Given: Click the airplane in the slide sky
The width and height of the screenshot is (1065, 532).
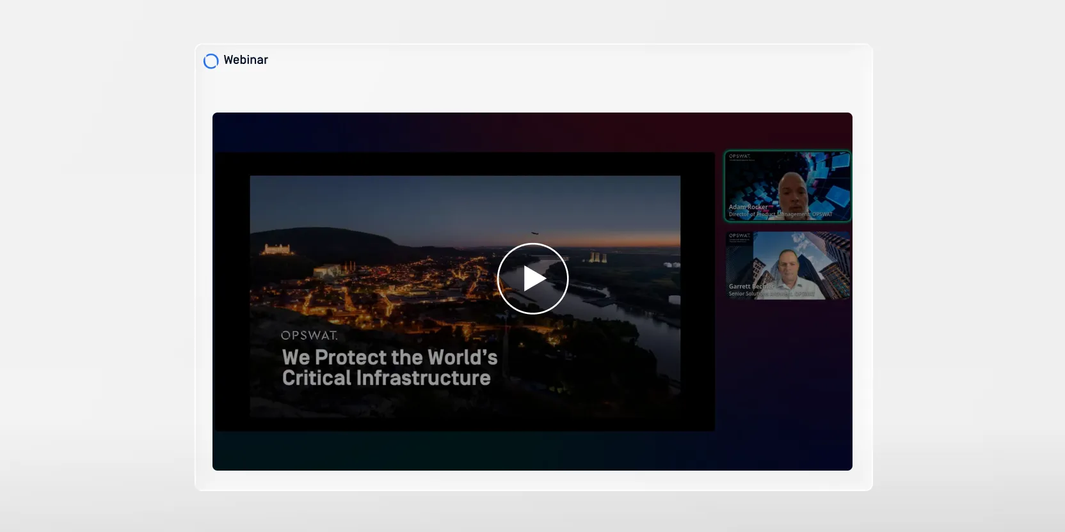Looking at the screenshot, I should (535, 234).
